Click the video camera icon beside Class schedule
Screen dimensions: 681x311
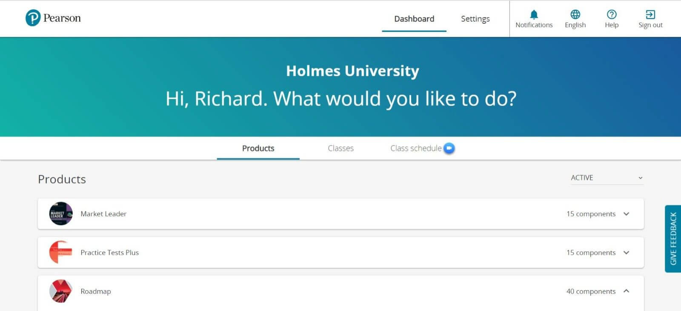[449, 148]
